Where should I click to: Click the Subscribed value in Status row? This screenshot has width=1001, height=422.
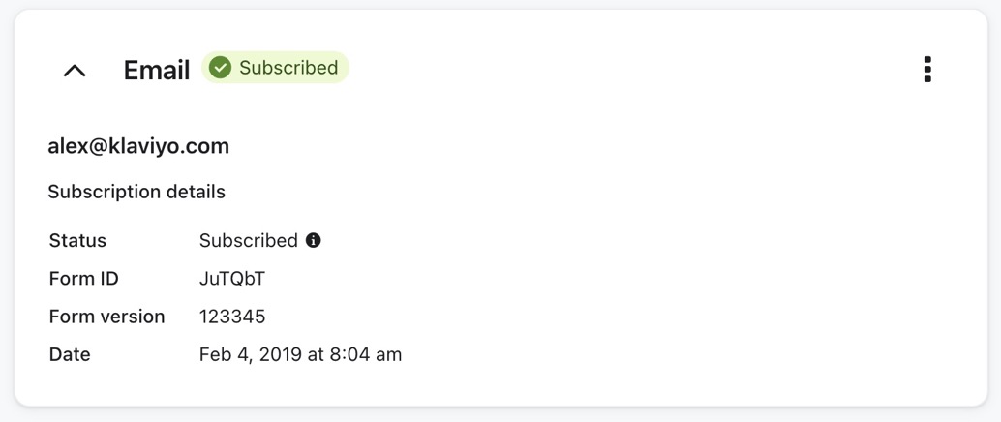click(x=248, y=240)
